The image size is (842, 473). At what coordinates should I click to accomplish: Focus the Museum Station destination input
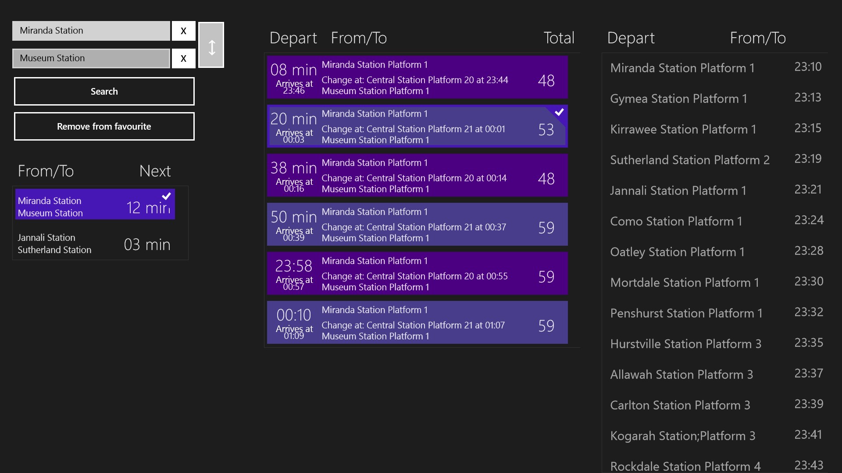91,58
